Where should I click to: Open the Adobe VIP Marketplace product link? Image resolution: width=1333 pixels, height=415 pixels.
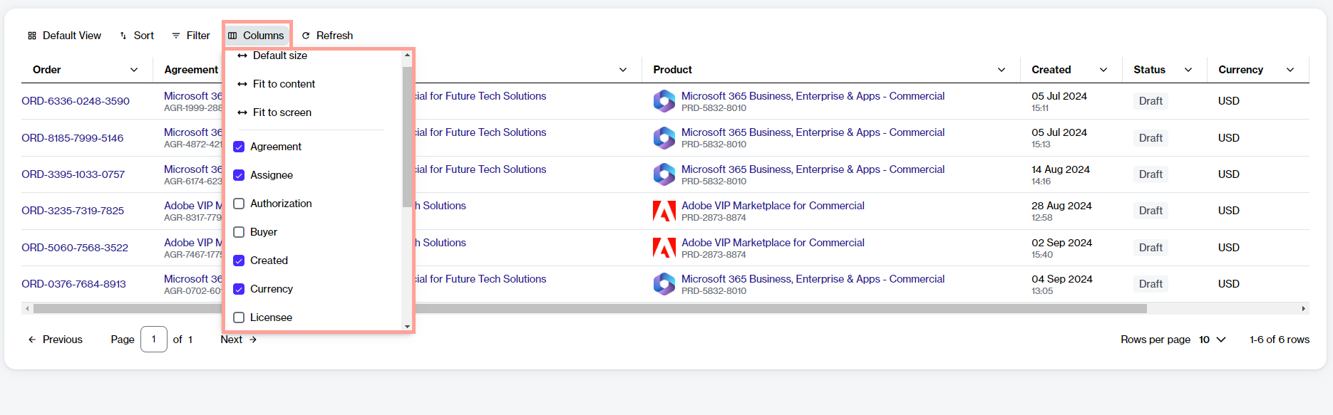point(773,206)
